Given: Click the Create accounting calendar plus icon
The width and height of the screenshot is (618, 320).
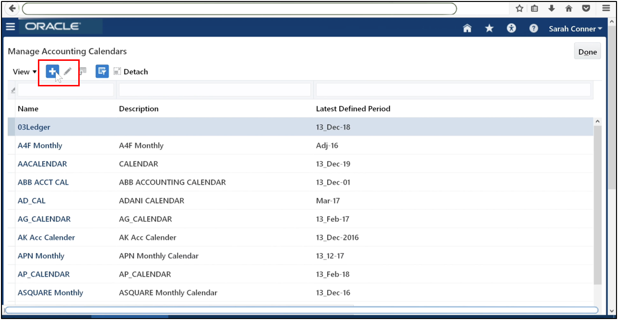Looking at the screenshot, I should [x=52, y=71].
